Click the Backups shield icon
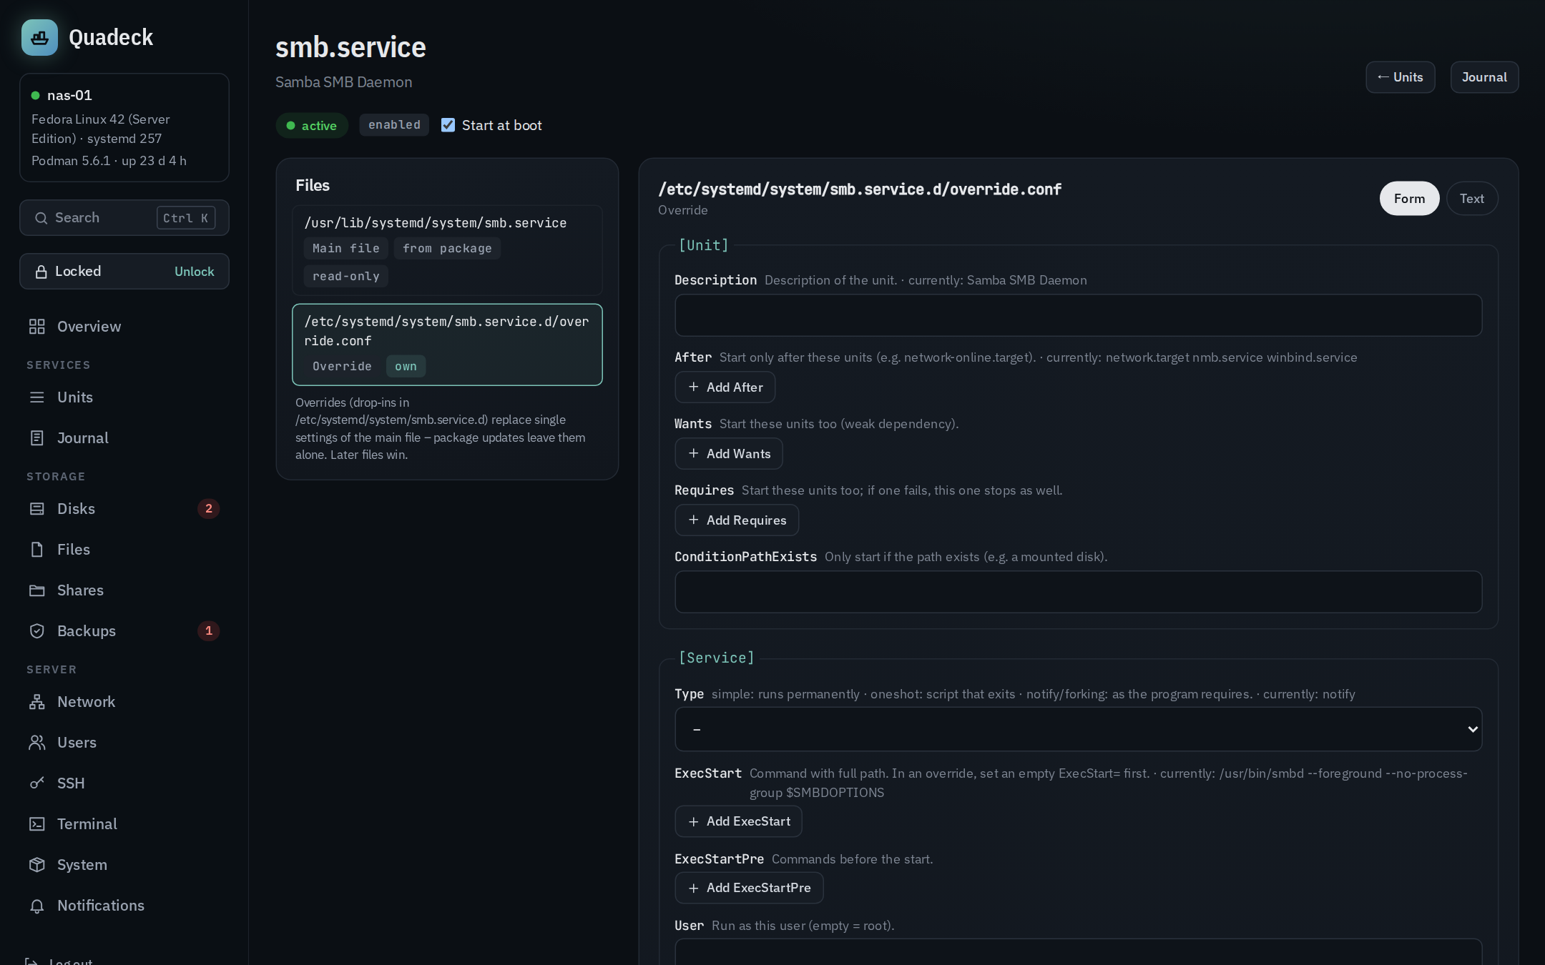The image size is (1545, 965). coord(37,631)
